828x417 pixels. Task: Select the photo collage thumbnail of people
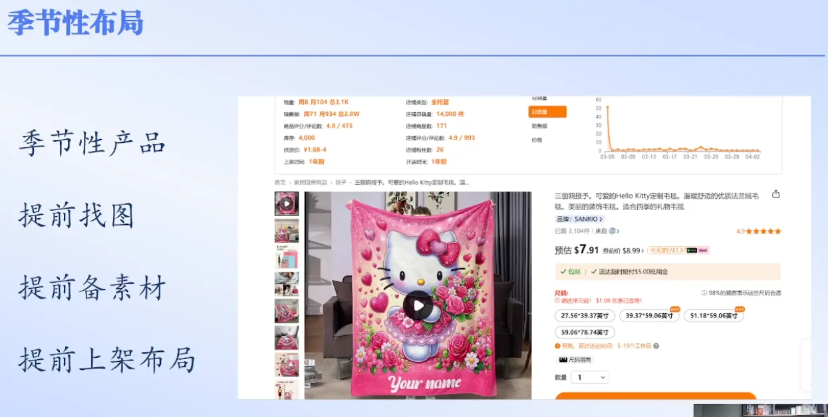pyautogui.click(x=287, y=284)
